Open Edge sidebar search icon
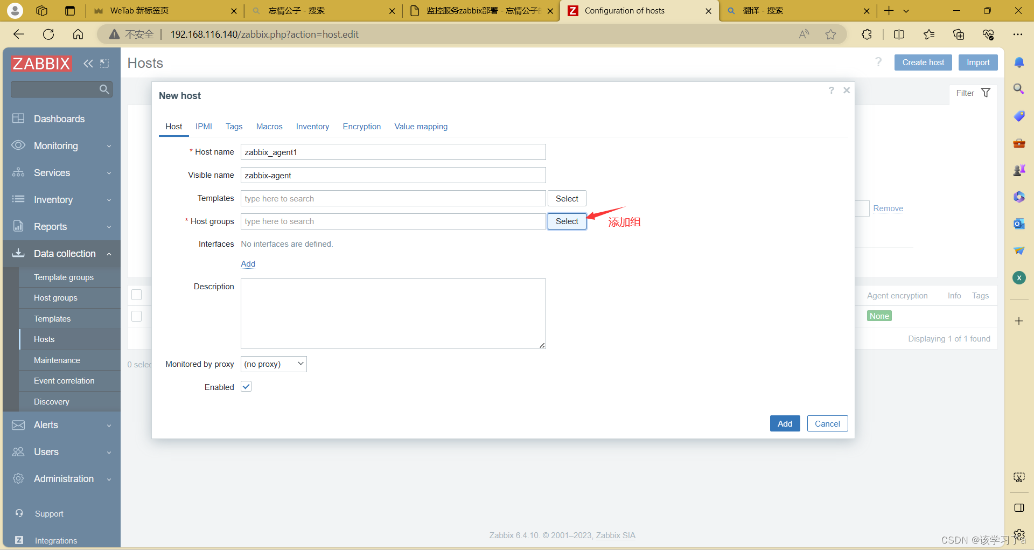This screenshot has height=550, width=1034. coord(1019,89)
